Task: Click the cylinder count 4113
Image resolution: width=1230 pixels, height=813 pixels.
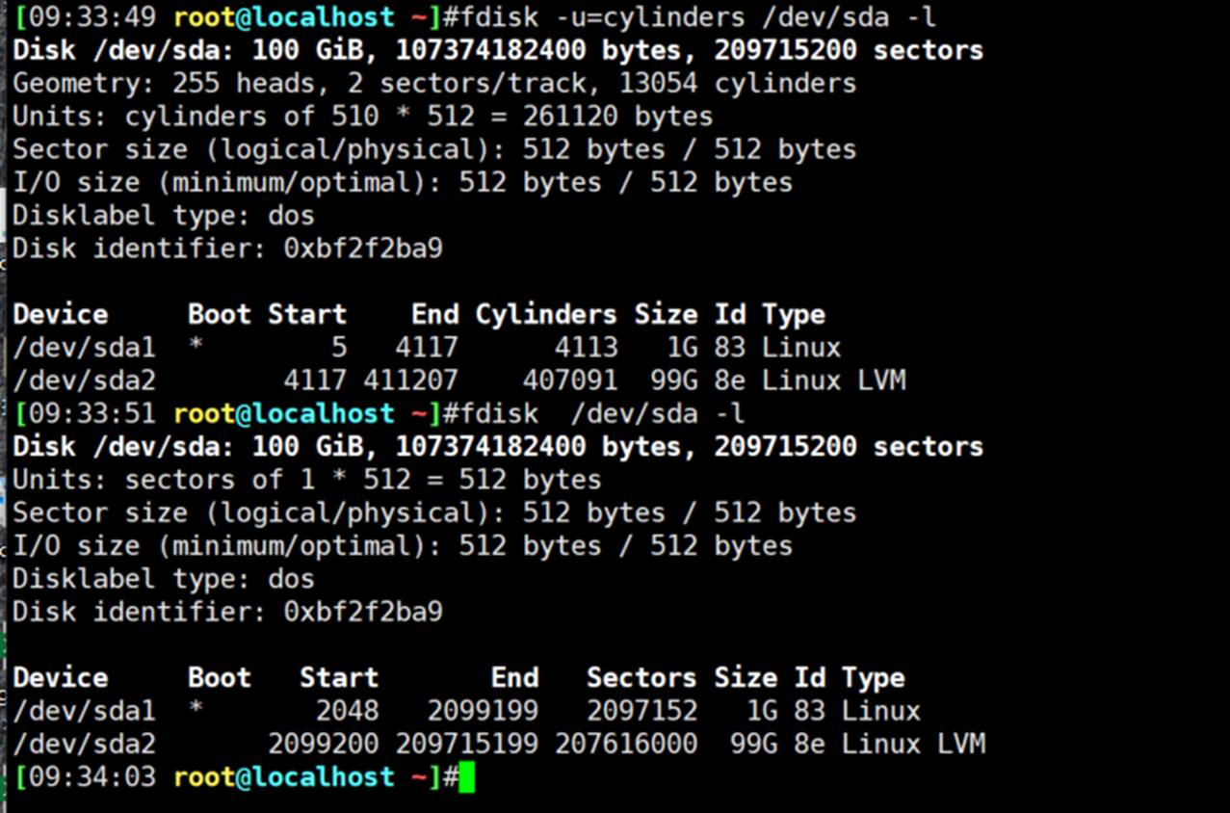Action: click(x=586, y=348)
